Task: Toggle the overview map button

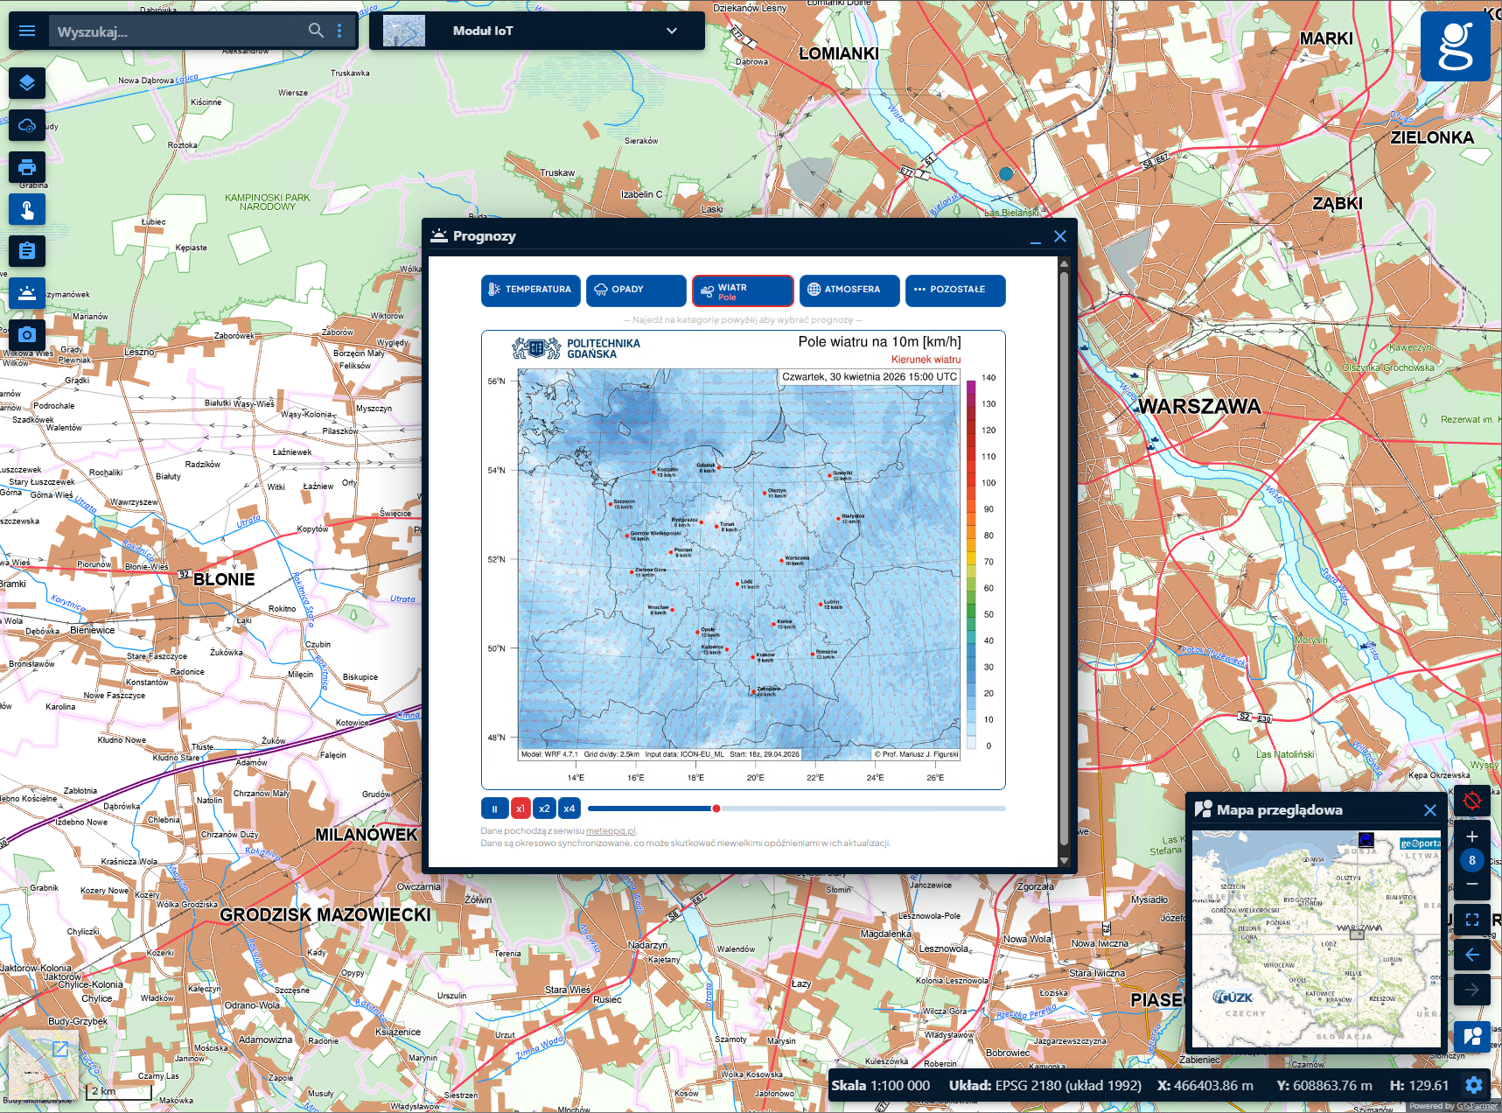Action: tap(1471, 1037)
